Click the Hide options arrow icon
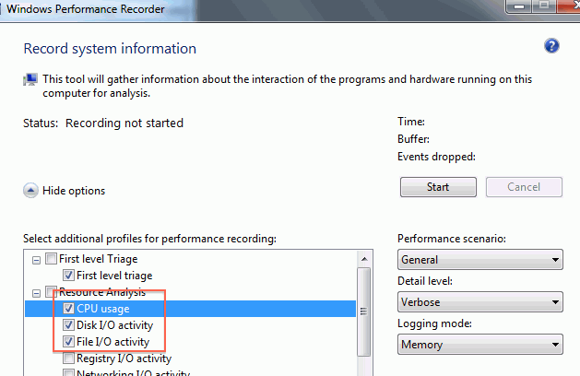580x376 pixels. click(x=30, y=191)
